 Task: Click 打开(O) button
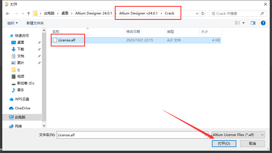(224, 143)
